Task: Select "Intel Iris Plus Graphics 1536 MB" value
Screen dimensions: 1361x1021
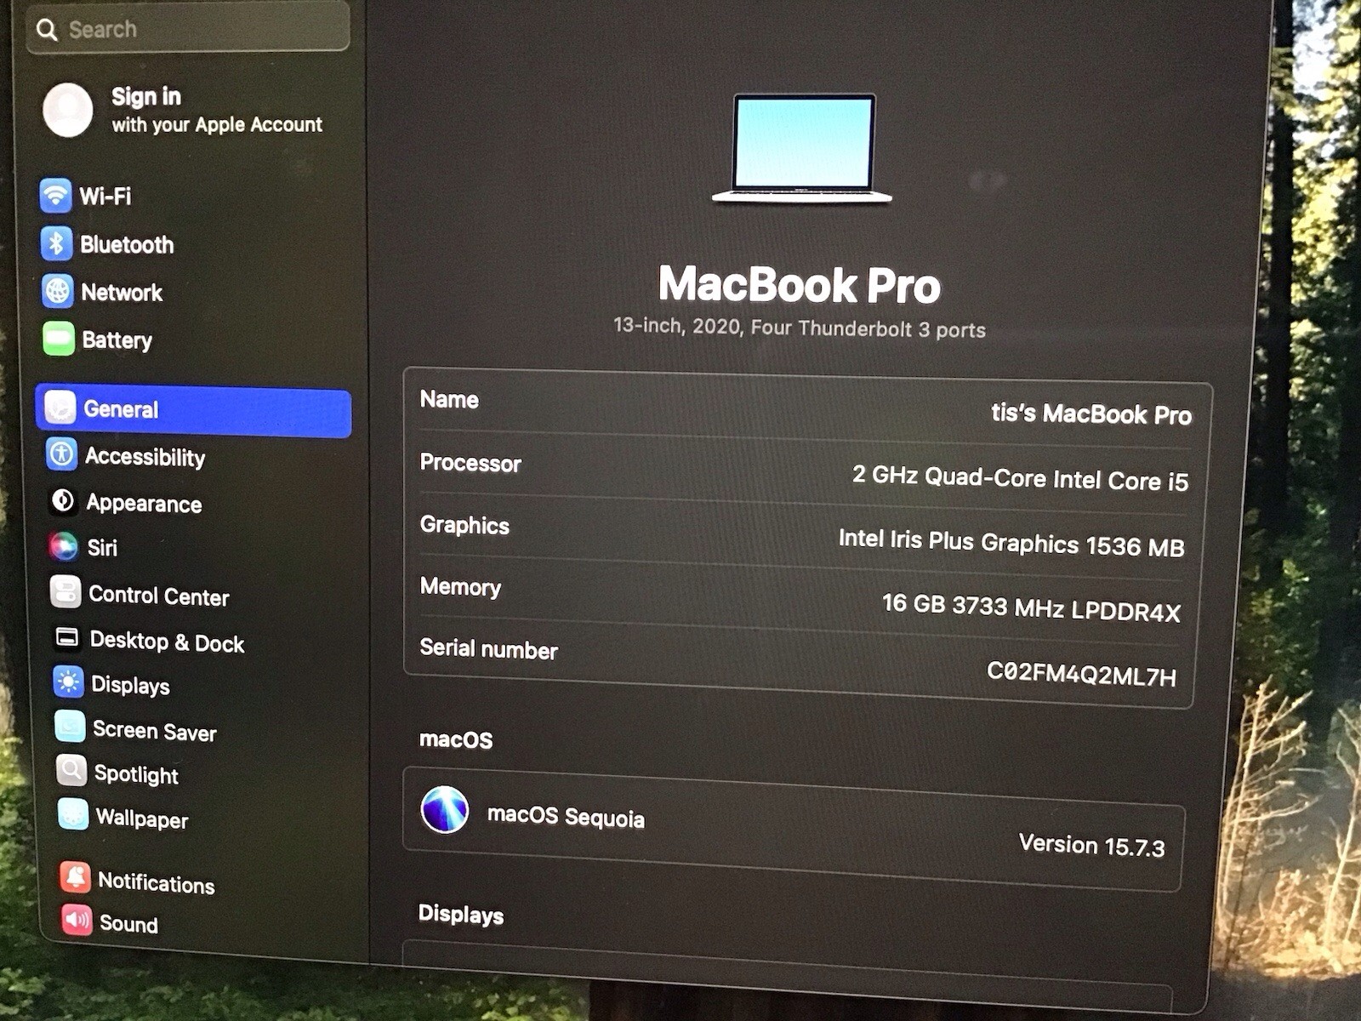Action: click(1011, 543)
